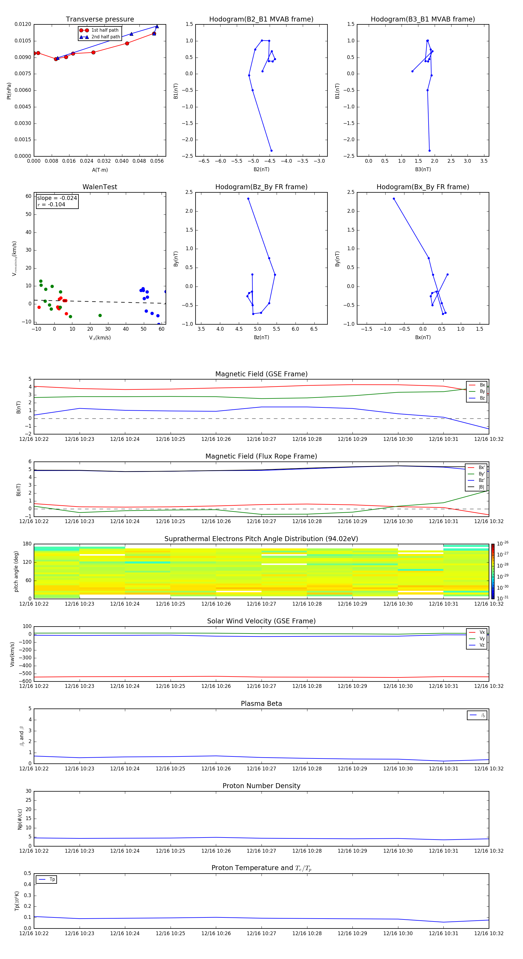This screenshot has height=959, width=523.
Task: Click the V_A(km/s) axis label
Action: pyautogui.click(x=100, y=338)
